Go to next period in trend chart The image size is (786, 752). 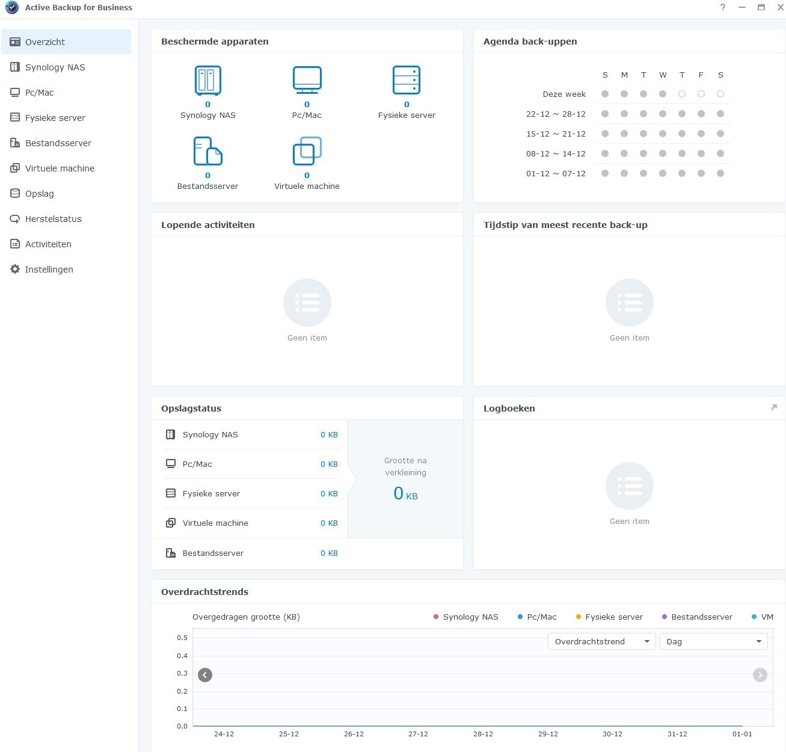[x=760, y=675]
